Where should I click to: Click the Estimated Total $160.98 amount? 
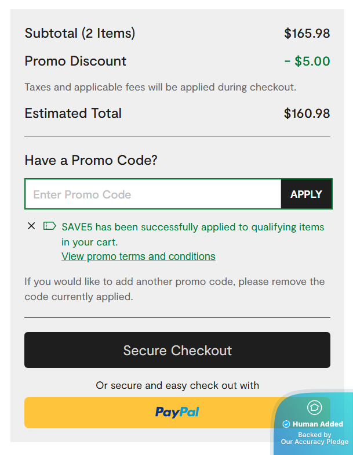(x=307, y=113)
